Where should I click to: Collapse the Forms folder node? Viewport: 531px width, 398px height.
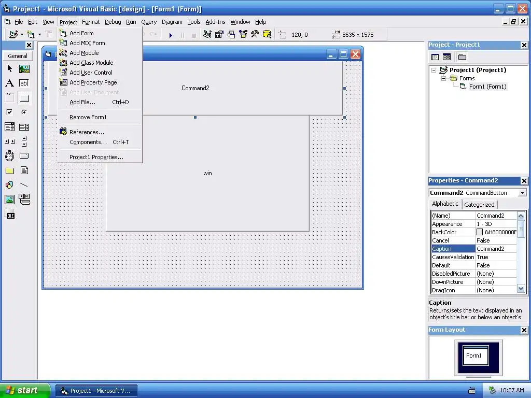tap(443, 79)
